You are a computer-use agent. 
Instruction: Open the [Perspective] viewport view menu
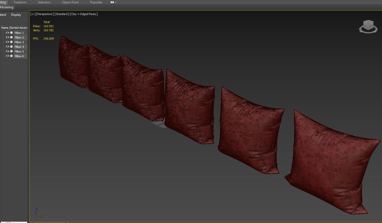45,14
